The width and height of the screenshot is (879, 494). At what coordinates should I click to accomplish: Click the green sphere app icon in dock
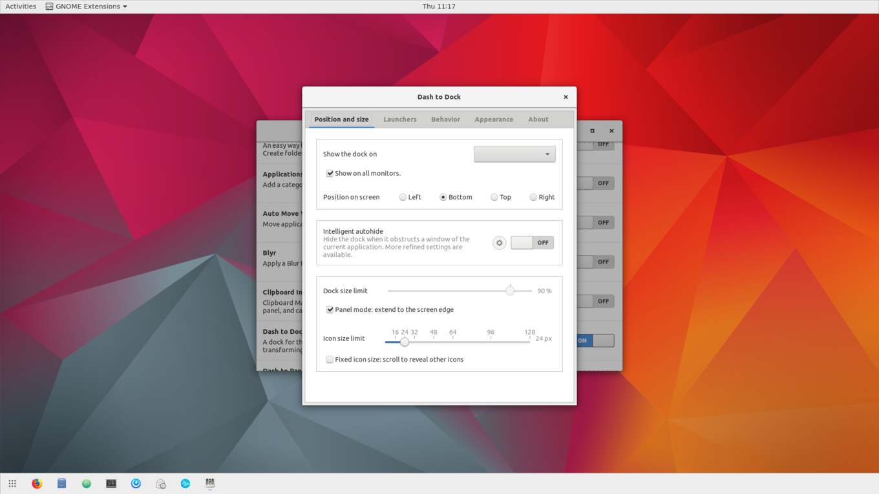point(87,484)
